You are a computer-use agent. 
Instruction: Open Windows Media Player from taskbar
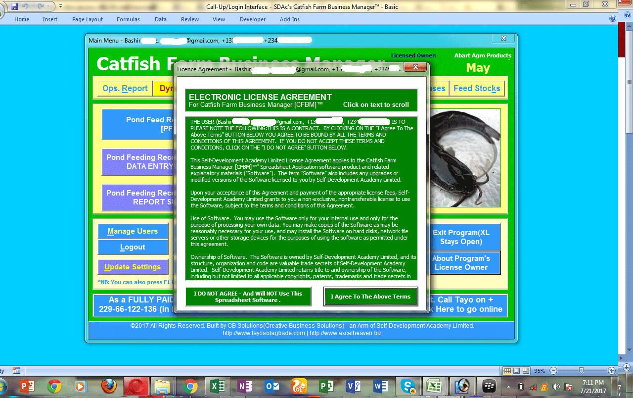[80, 386]
